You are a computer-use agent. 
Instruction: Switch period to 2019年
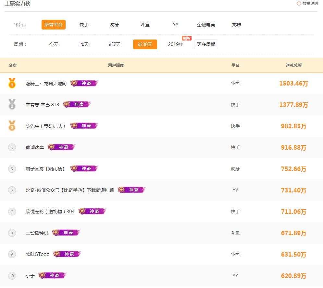point(176,44)
